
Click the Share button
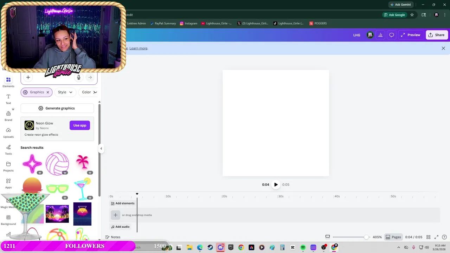tap(437, 35)
